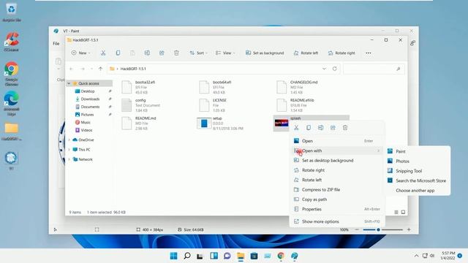468x263 pixels.
Task: Show hidden system tray icons chevron
Action: (416, 256)
